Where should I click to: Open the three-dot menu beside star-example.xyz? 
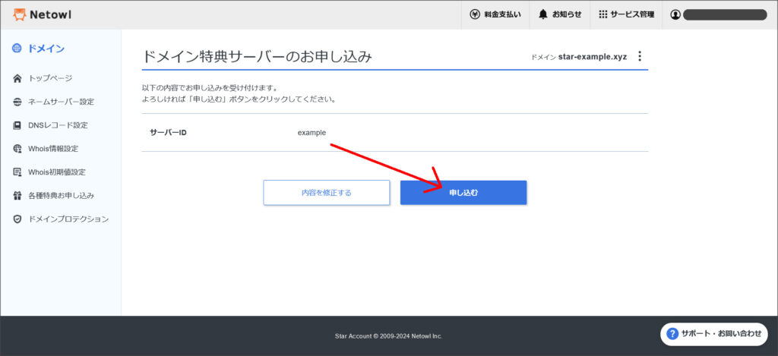pyautogui.click(x=640, y=56)
